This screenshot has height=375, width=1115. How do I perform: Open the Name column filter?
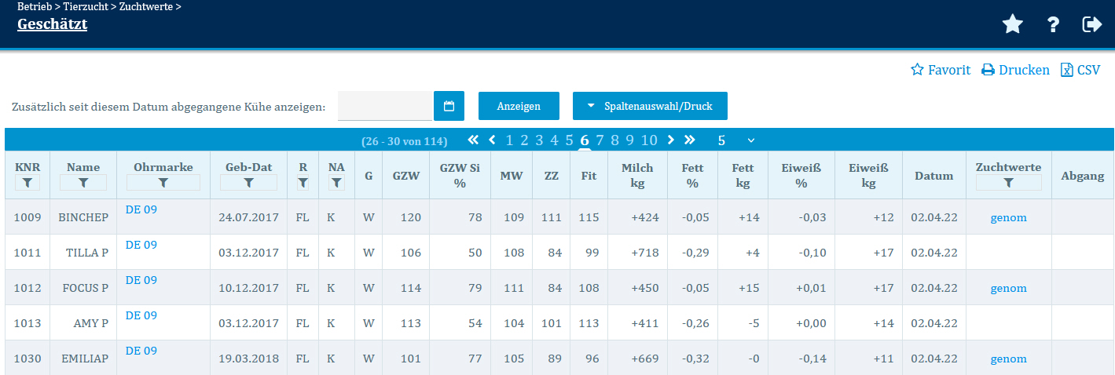pyautogui.click(x=83, y=183)
